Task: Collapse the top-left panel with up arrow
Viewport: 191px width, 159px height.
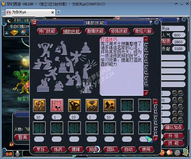Action: pyautogui.click(x=7, y=33)
